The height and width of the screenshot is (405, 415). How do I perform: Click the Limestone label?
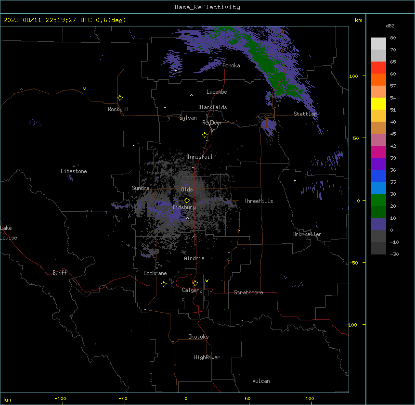coord(74,171)
